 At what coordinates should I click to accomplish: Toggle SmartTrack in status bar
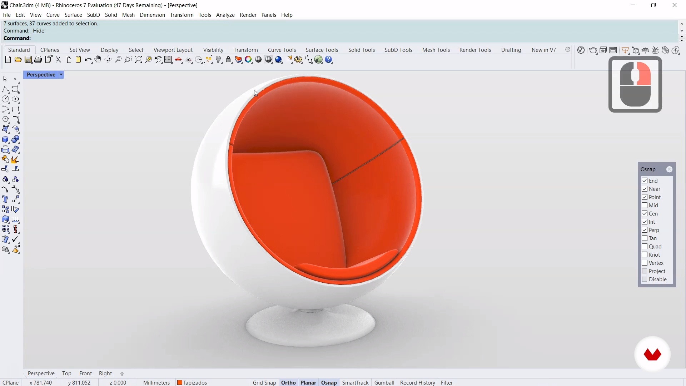(x=355, y=382)
